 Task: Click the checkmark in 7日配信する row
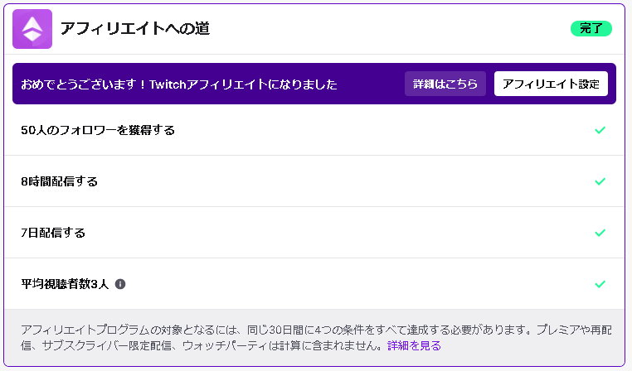[600, 233]
